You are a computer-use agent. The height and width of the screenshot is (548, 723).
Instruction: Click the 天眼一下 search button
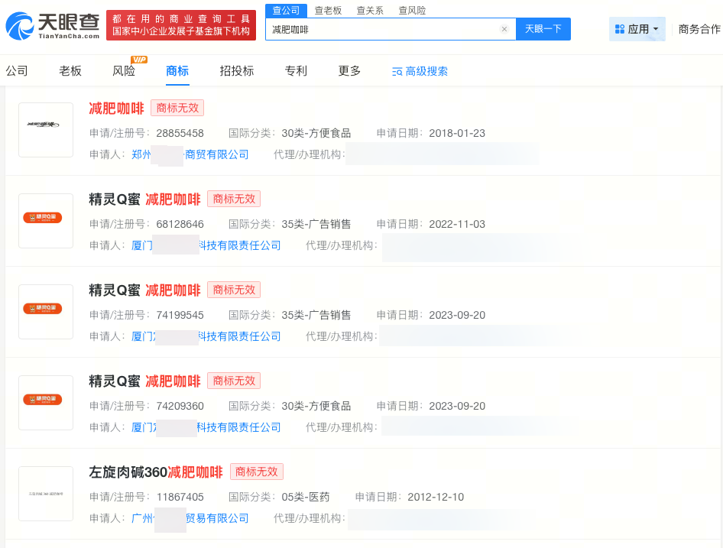click(x=543, y=29)
